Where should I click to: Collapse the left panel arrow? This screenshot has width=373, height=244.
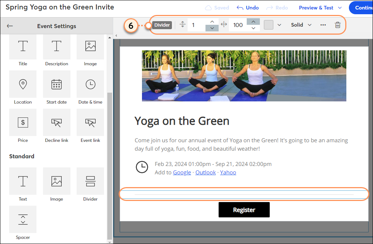pyautogui.click(x=116, y=35)
